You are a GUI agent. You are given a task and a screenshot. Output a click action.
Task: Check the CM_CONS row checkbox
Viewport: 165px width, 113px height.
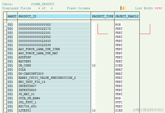tap(5, 65)
